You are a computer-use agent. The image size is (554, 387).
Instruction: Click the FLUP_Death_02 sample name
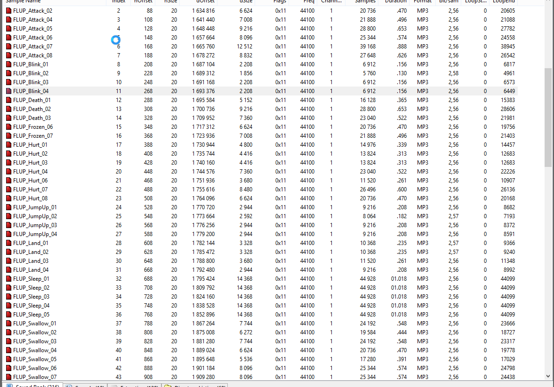[32, 109]
